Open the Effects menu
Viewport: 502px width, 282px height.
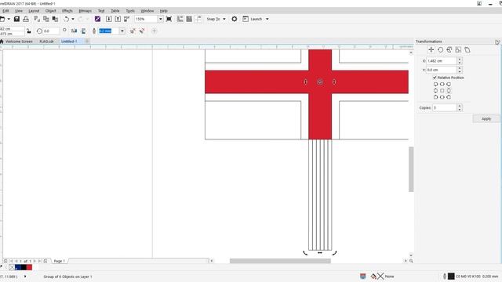point(67,11)
